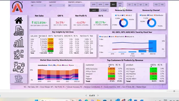Click the Revenue by Channel donut chart
179x101 pixels.
[152, 23]
